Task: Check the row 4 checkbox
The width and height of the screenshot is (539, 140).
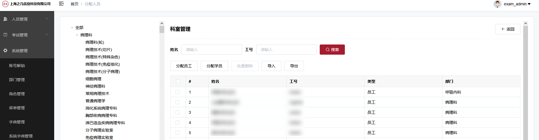Action: [x=178, y=123]
